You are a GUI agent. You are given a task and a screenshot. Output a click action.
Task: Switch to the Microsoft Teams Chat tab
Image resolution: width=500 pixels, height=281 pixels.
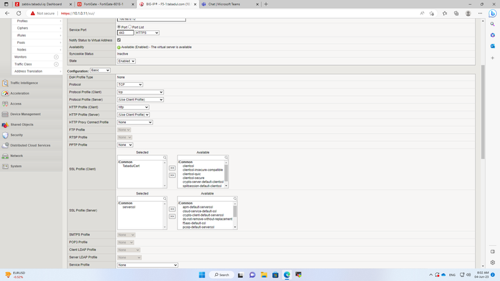pos(227,4)
